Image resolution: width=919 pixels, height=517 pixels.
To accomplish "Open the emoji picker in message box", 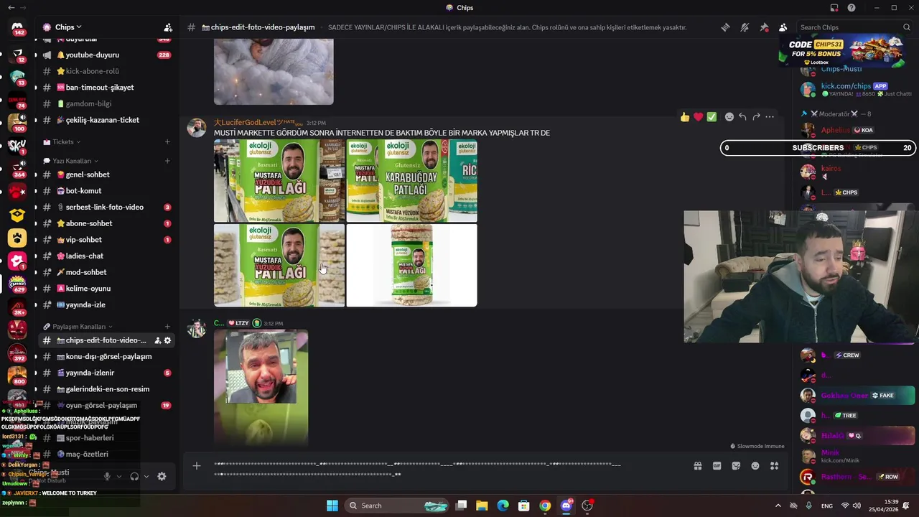I will (755, 466).
